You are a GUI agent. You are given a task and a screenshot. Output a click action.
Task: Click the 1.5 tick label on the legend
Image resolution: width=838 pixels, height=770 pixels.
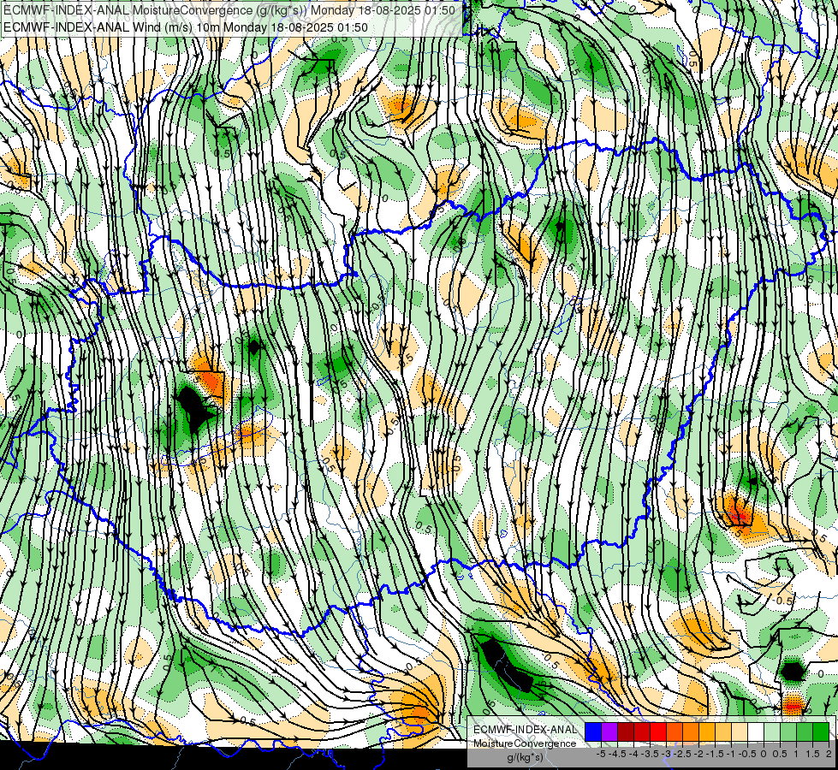[812, 754]
